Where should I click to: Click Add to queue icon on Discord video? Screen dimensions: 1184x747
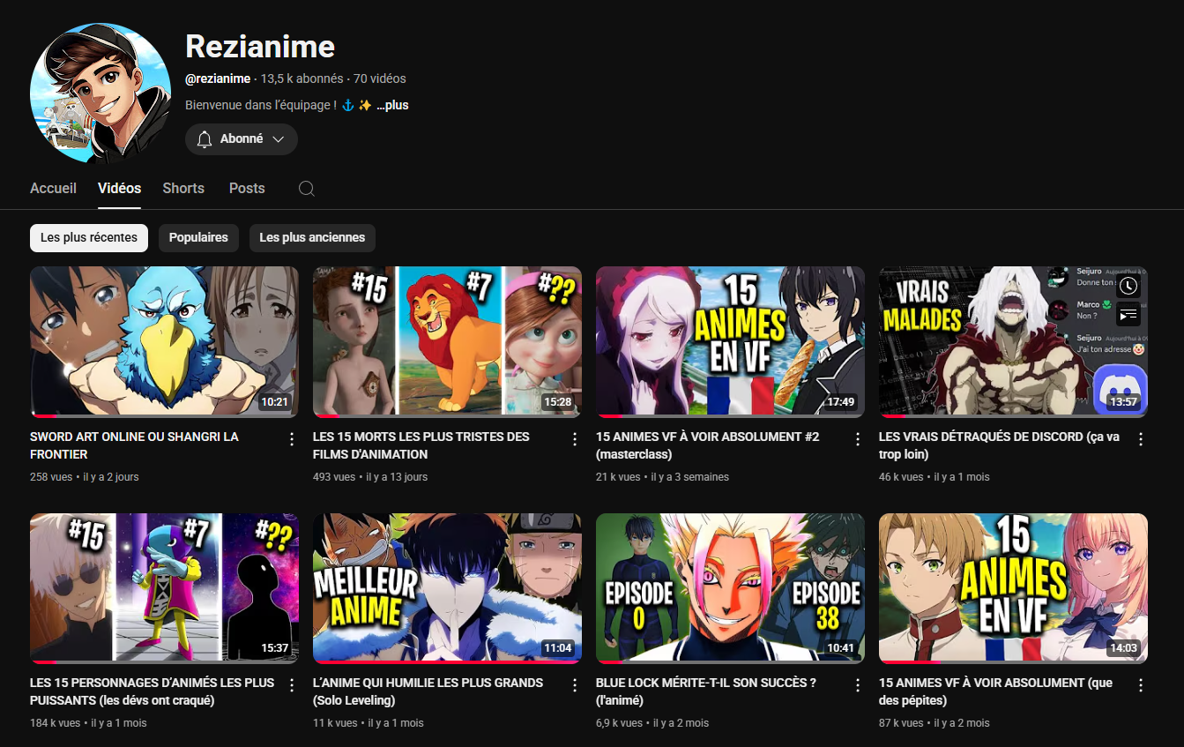(x=1128, y=315)
